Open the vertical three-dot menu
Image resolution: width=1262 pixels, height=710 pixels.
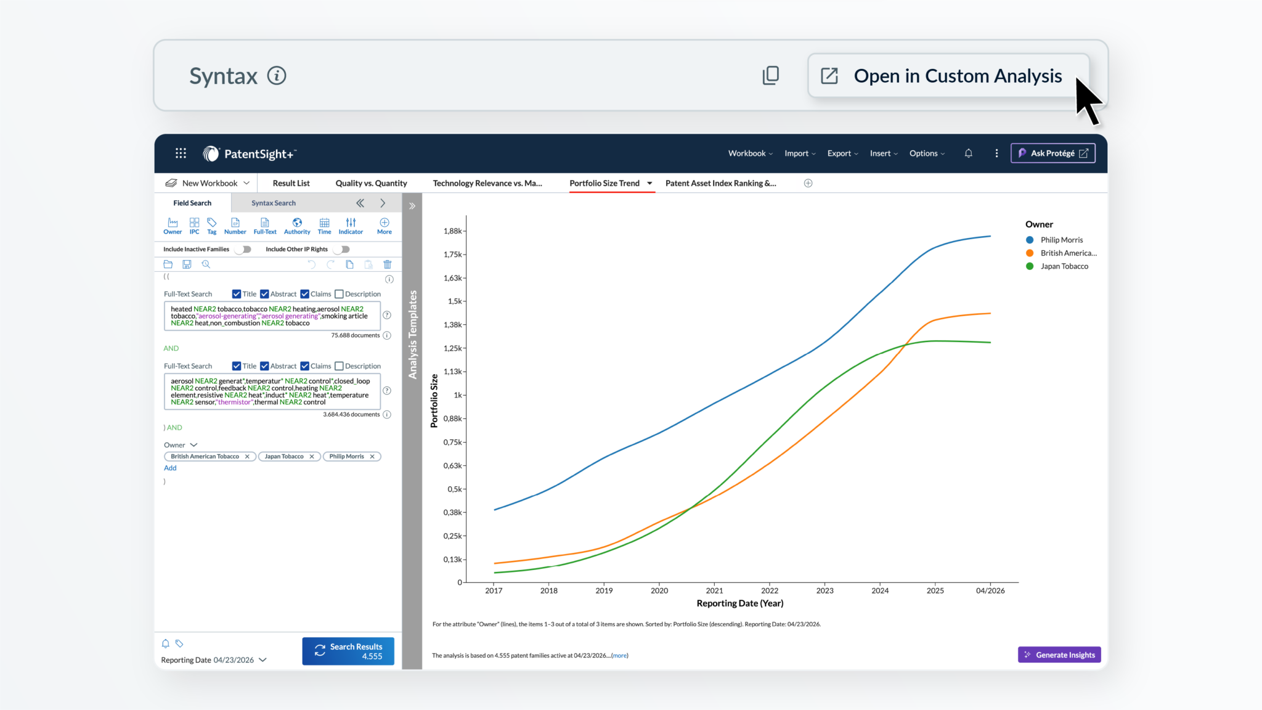[x=996, y=153]
